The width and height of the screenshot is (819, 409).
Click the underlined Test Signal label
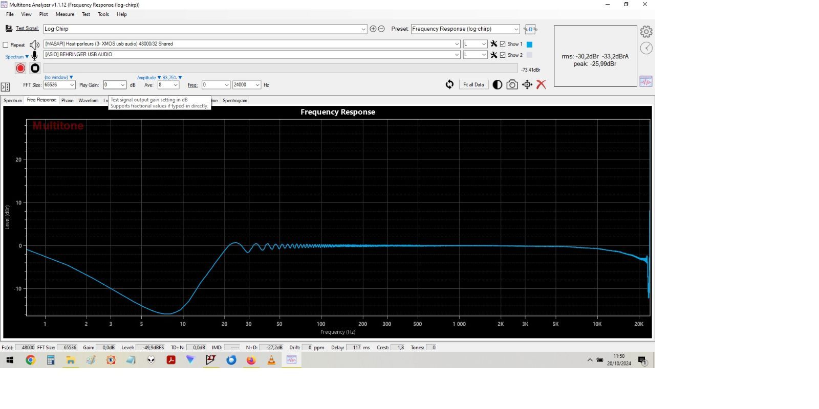pyautogui.click(x=27, y=29)
